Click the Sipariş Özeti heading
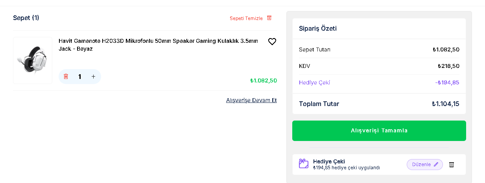485x183 pixels. [318, 28]
